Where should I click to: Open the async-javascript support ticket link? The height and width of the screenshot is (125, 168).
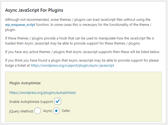72,65
